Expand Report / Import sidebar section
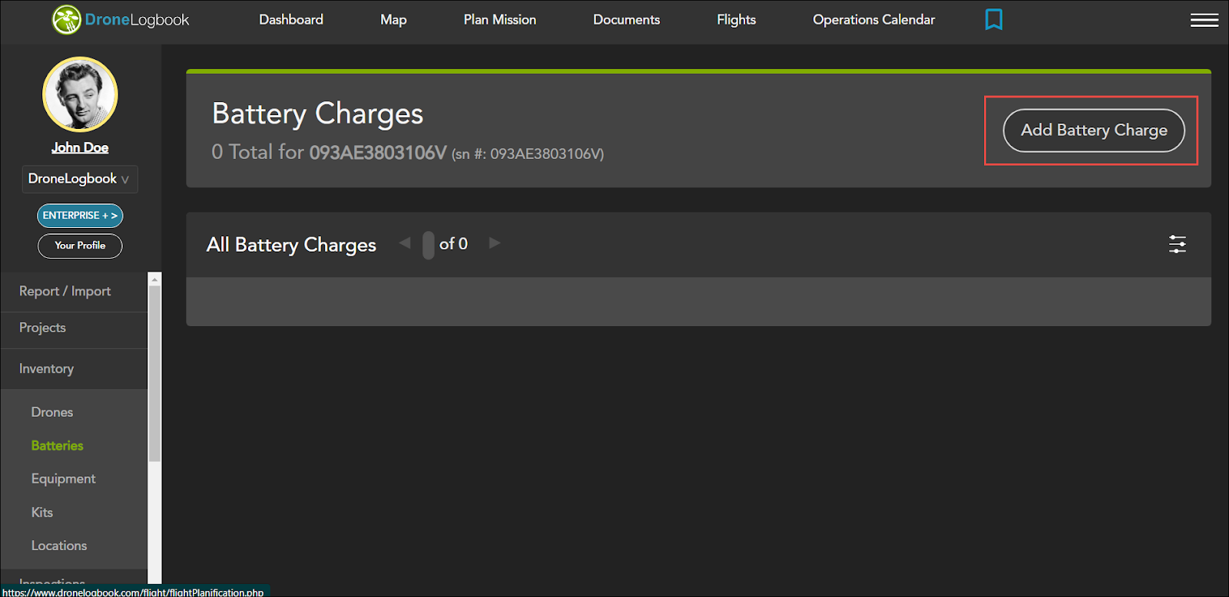Screen dimensions: 1229x597 (74, 292)
